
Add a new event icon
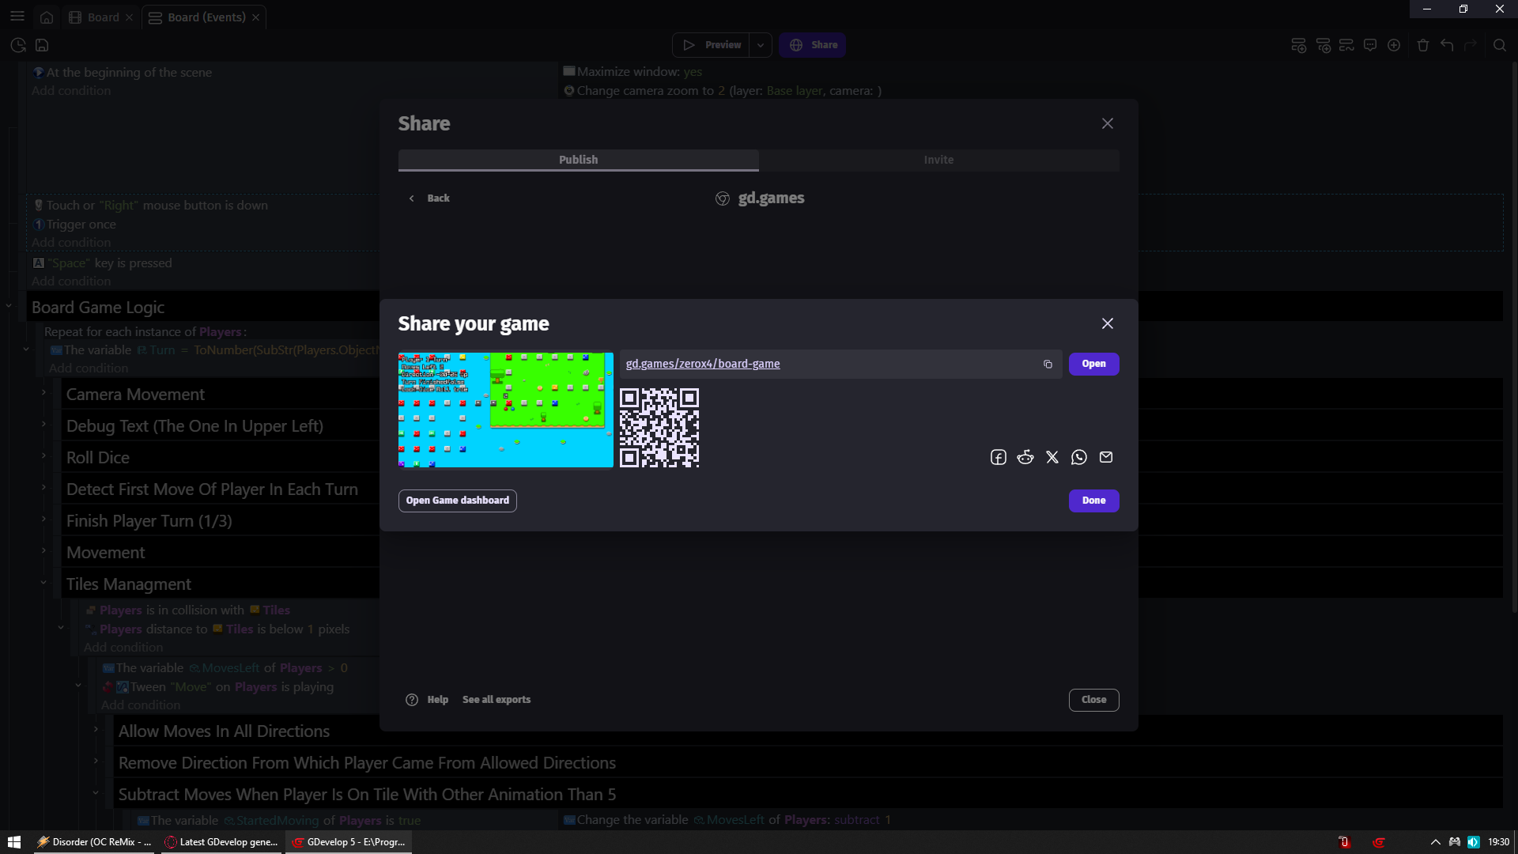[x=1298, y=45]
